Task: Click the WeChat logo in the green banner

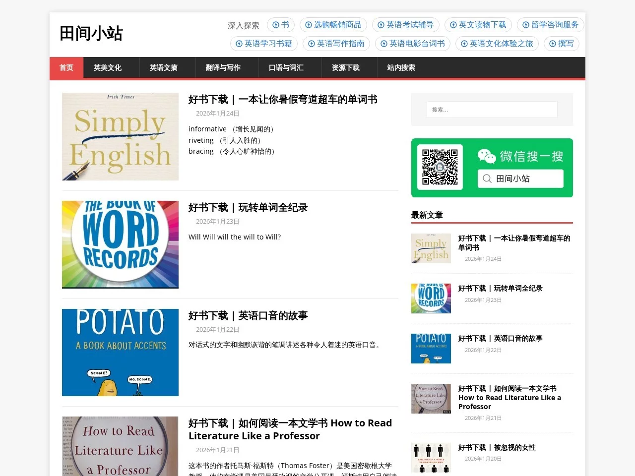Action: (x=486, y=156)
